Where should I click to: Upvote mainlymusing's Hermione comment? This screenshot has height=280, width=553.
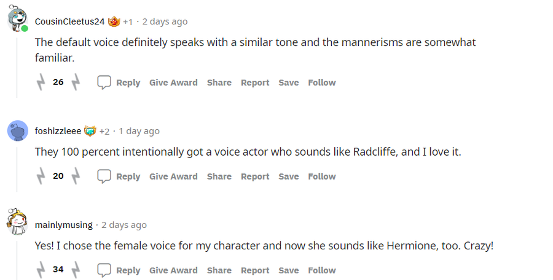tap(41, 270)
